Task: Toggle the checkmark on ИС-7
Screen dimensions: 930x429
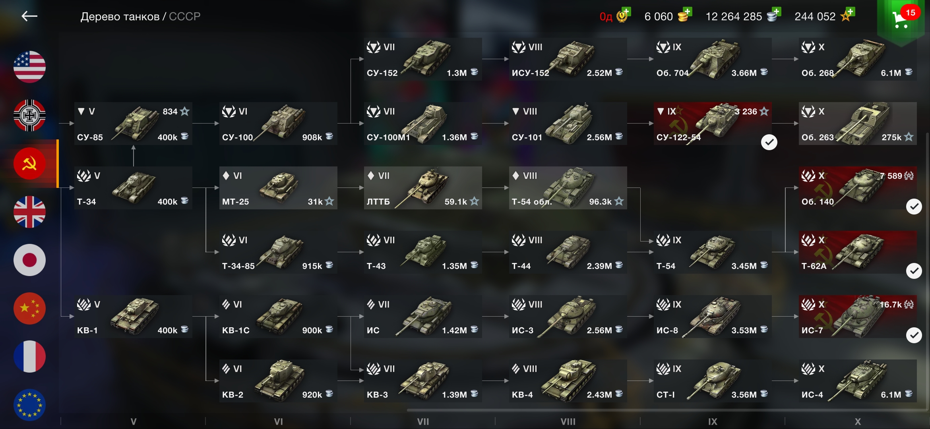Action: [914, 335]
